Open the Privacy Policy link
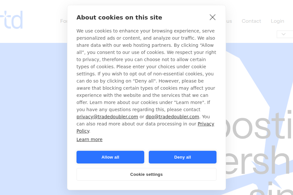Image resolution: width=293 pixels, height=195 pixels. [x=206, y=124]
